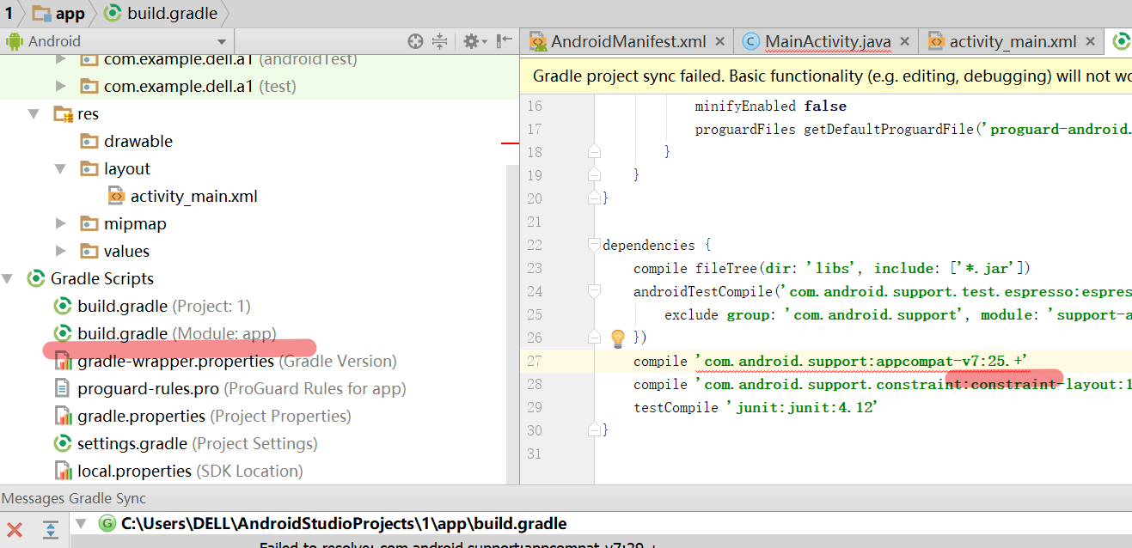Click the green Android robot icon
1132x548 pixels.
14,41
